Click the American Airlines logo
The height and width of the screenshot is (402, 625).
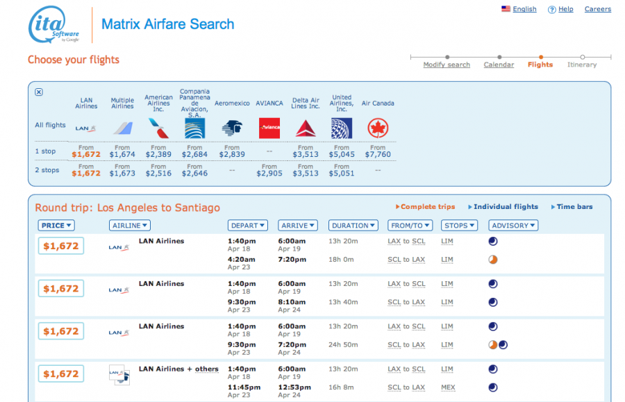[x=158, y=128]
